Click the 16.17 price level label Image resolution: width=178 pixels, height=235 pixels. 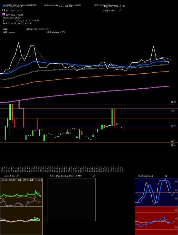point(173,126)
